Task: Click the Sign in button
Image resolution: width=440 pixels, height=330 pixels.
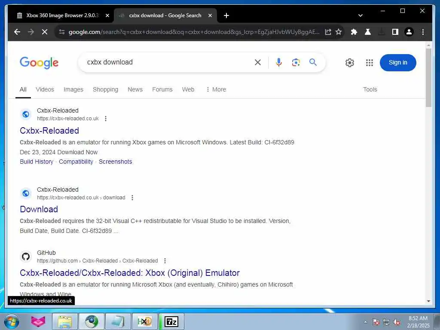Action: coord(398,63)
